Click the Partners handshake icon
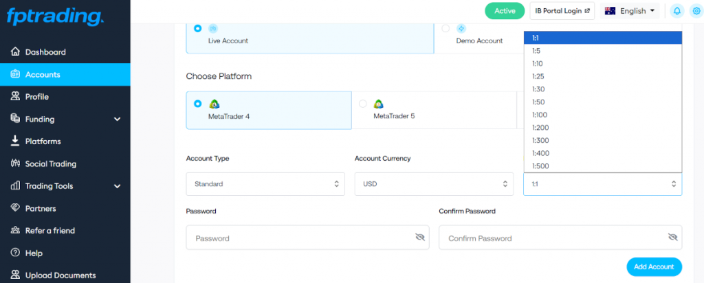Screen dimensions: 704x283 [x=15, y=208]
